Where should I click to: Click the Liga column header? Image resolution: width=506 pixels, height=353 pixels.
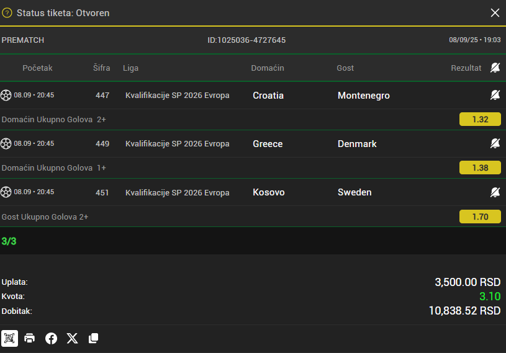point(131,68)
